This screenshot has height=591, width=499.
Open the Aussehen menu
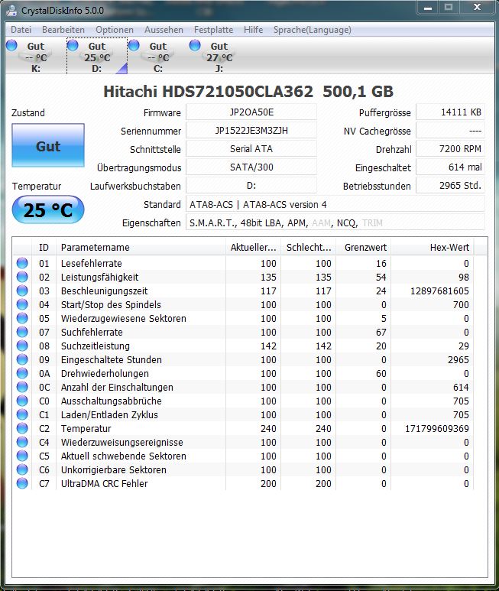tap(164, 30)
